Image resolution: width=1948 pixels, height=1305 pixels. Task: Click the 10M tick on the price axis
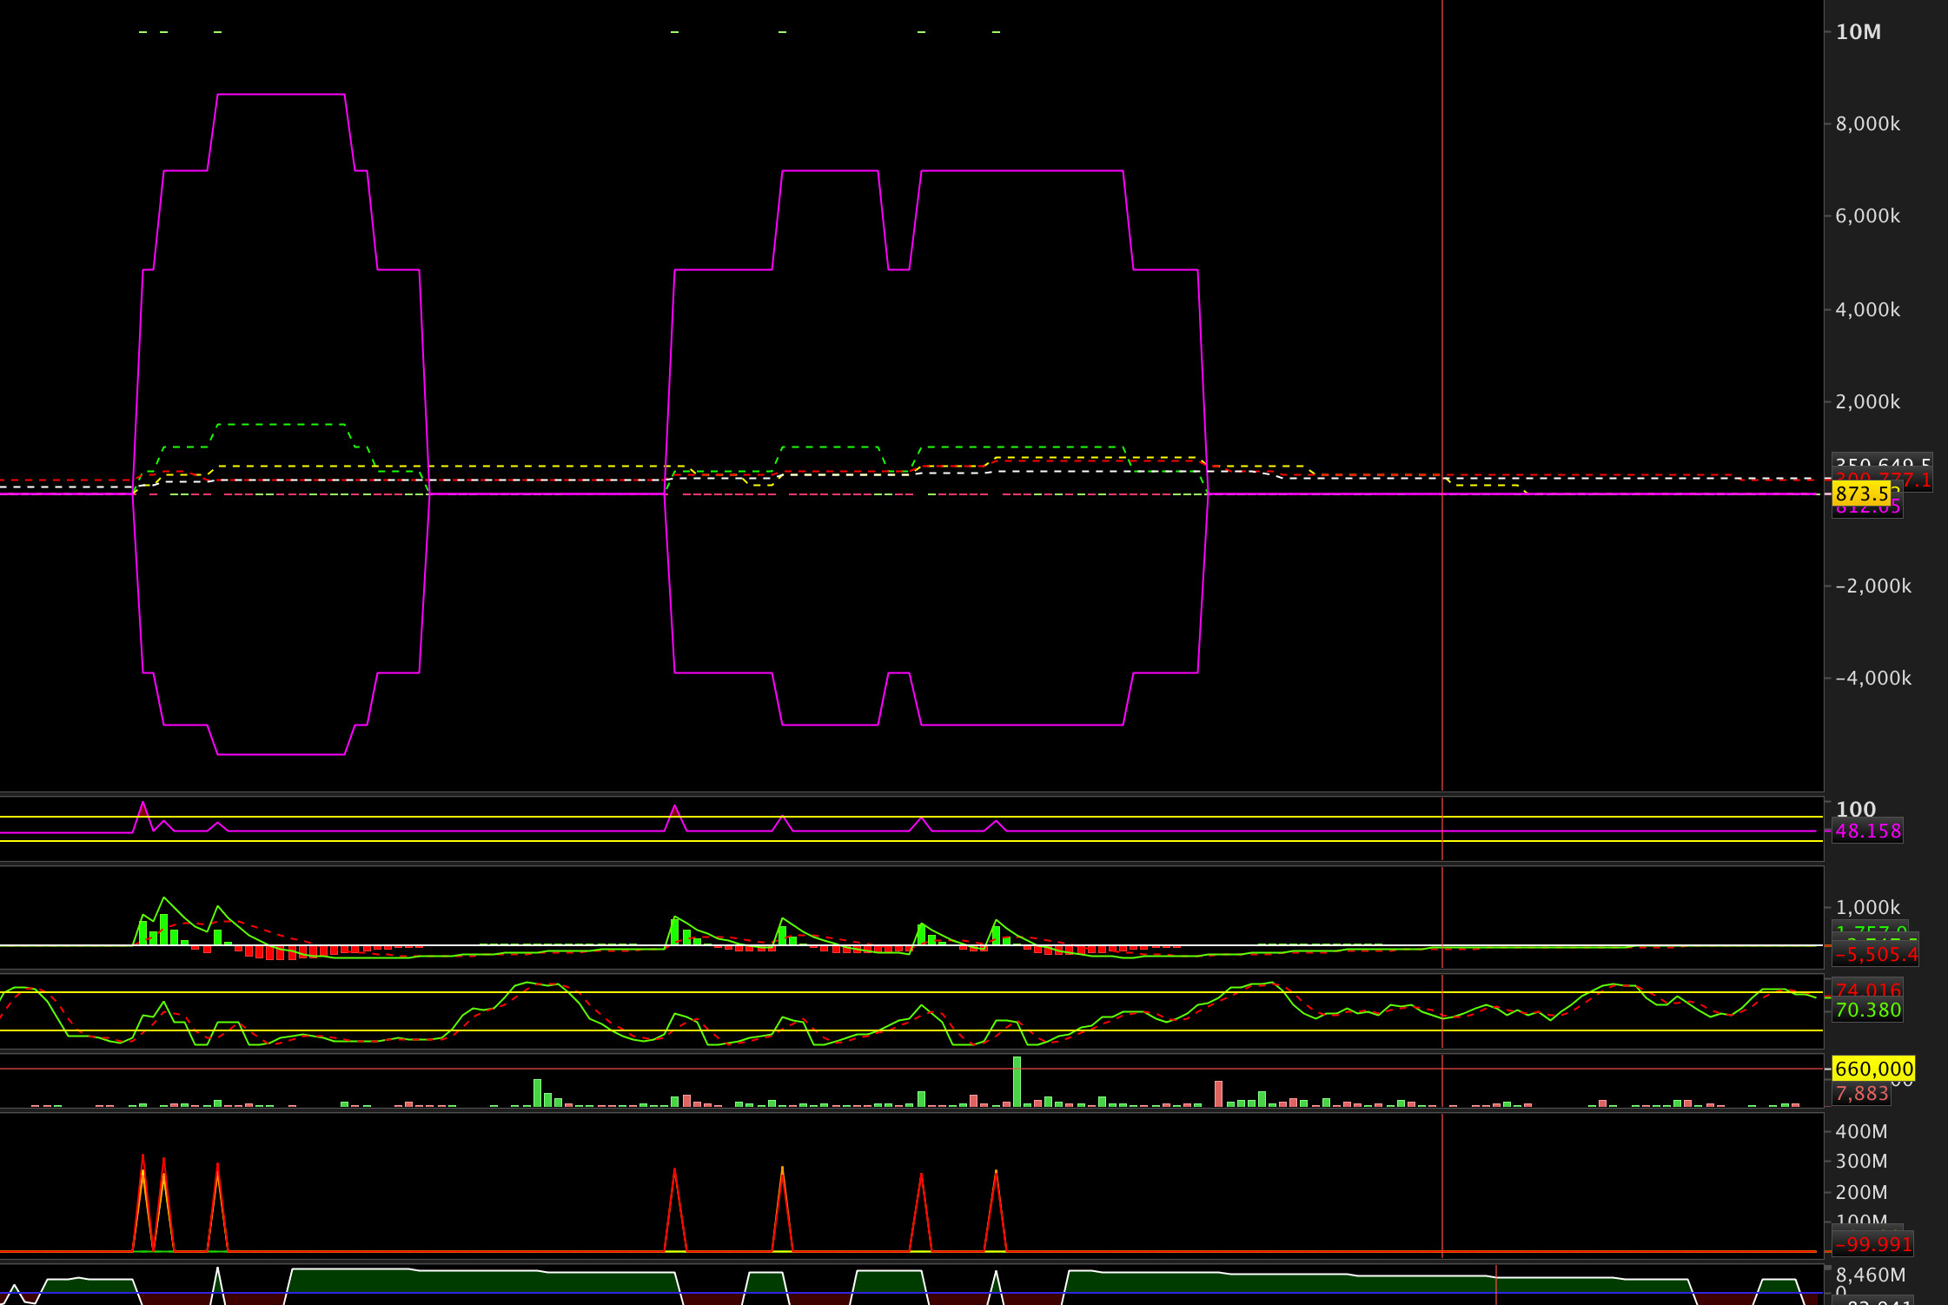1858,32
